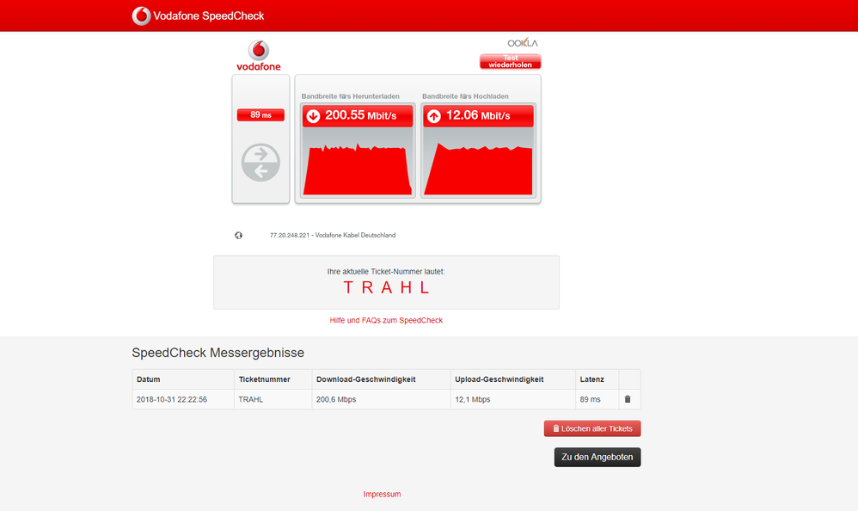The image size is (858, 511).
Task: Click the Vodafone SpeedCheck header title
Action: point(208,15)
